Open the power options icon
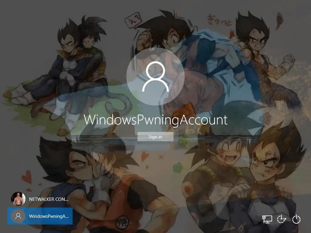 click(296, 219)
